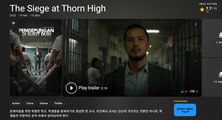Click the Korean plot summary text

point(86,113)
